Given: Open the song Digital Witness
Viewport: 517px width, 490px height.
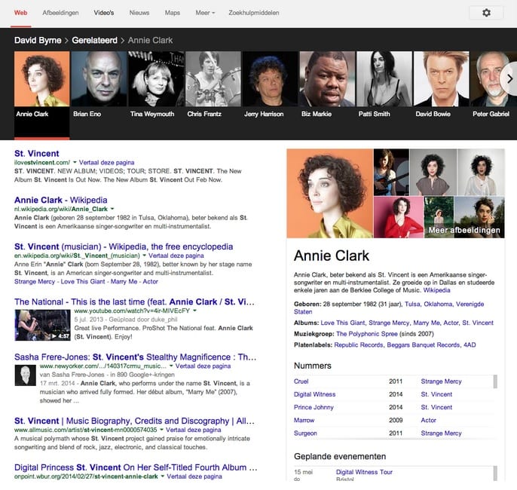Looking at the screenshot, I should (x=314, y=394).
